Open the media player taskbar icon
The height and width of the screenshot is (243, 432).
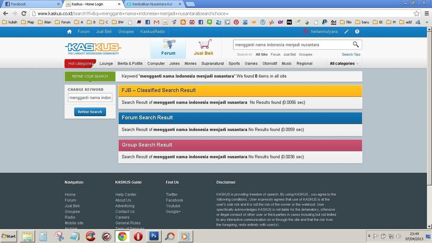[185, 236]
